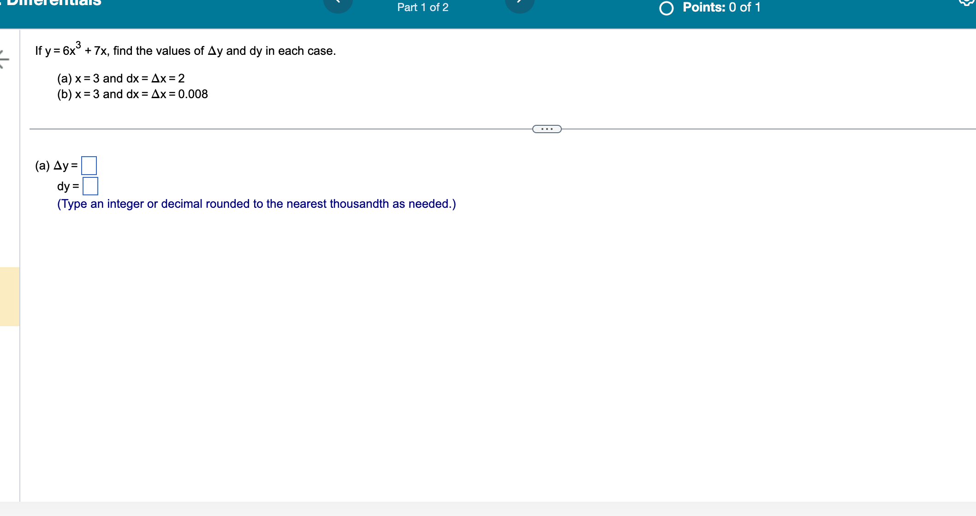
Task: Click case (b) line with Δx = 0.008
Action: point(132,94)
